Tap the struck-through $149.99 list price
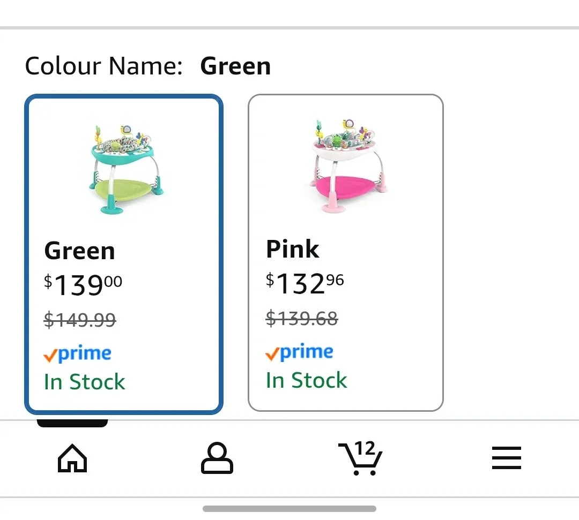 click(80, 320)
